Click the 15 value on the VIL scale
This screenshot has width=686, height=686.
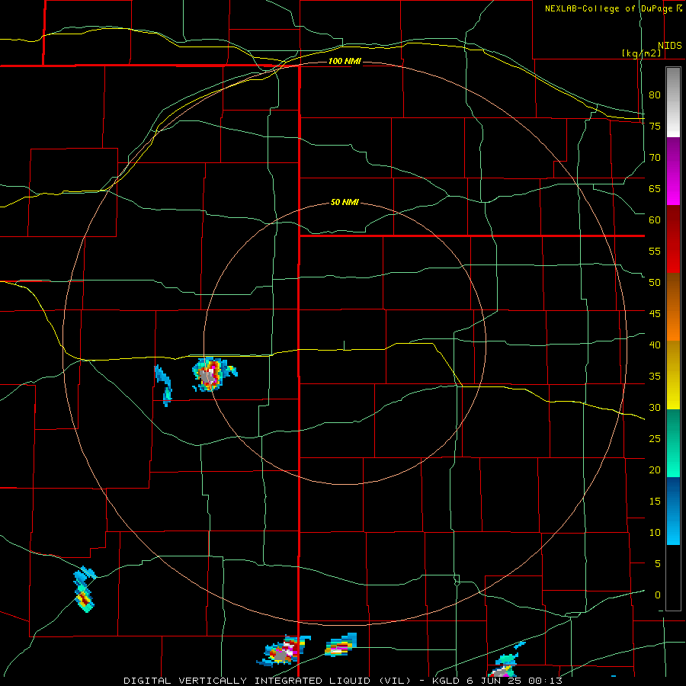[655, 501]
